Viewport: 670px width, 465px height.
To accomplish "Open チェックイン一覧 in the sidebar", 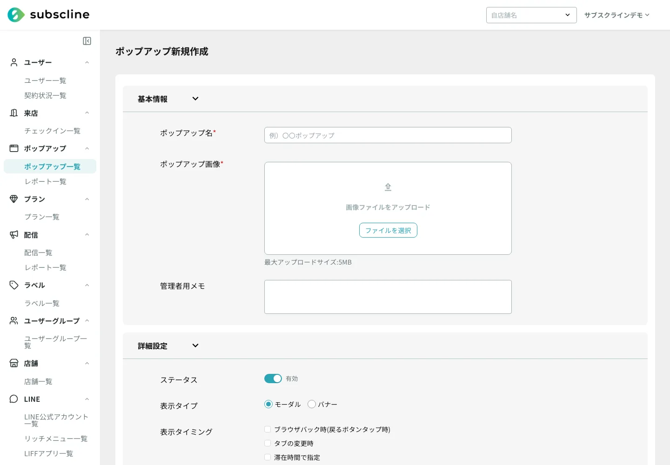I will pos(52,131).
